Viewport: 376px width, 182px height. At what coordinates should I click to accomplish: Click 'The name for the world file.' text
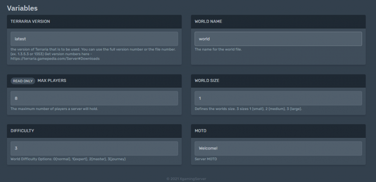click(x=218, y=49)
